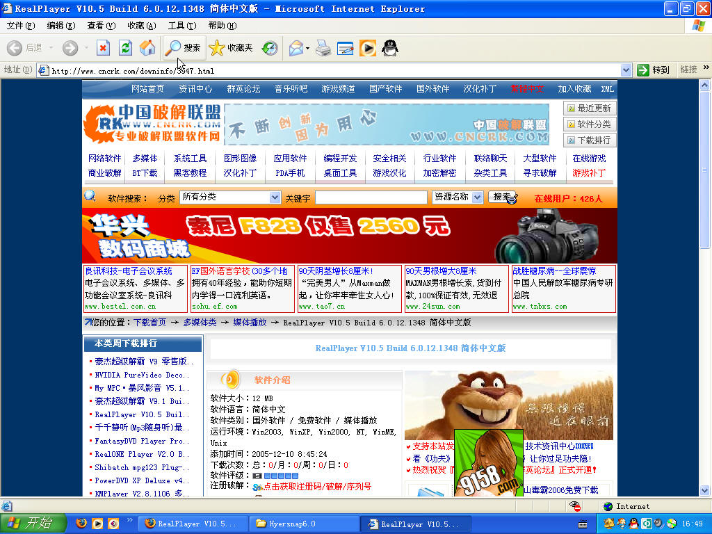This screenshot has height=534, width=712.
Task: Click the page icon beside the URL
Action: (43, 70)
